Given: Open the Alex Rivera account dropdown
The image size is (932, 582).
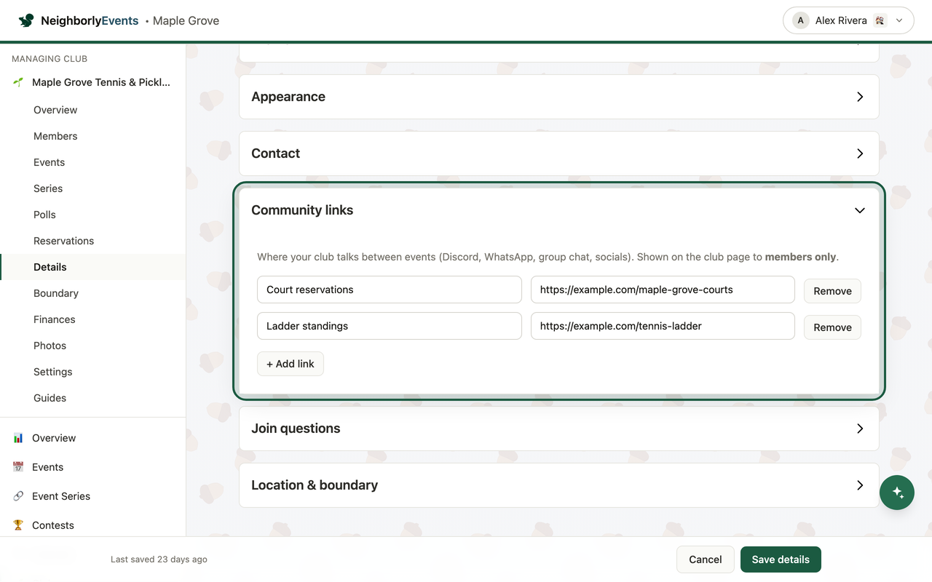Looking at the screenshot, I should (848, 20).
